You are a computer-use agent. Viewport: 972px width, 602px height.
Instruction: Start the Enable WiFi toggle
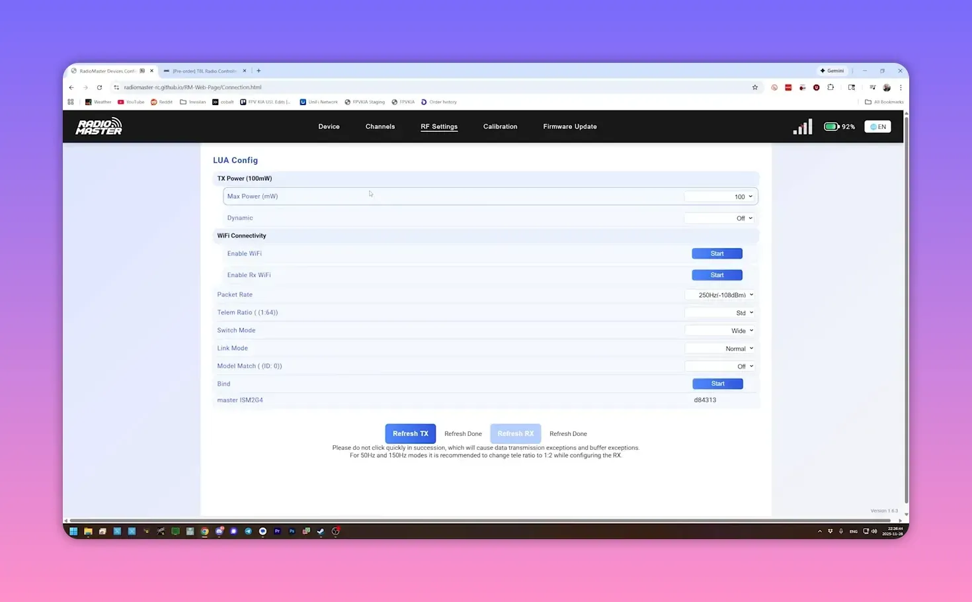pos(717,253)
